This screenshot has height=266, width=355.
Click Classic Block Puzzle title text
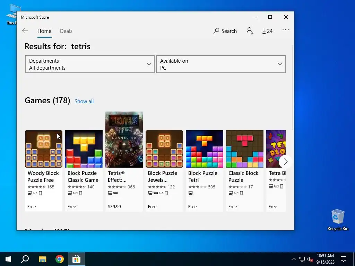[x=243, y=176]
